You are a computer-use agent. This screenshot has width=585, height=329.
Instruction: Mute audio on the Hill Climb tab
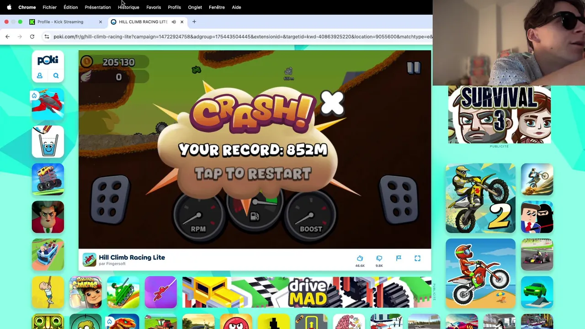(x=174, y=22)
